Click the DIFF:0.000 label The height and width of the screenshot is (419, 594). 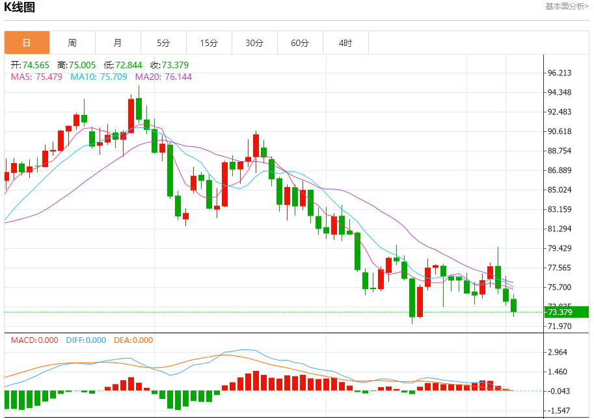(x=86, y=340)
